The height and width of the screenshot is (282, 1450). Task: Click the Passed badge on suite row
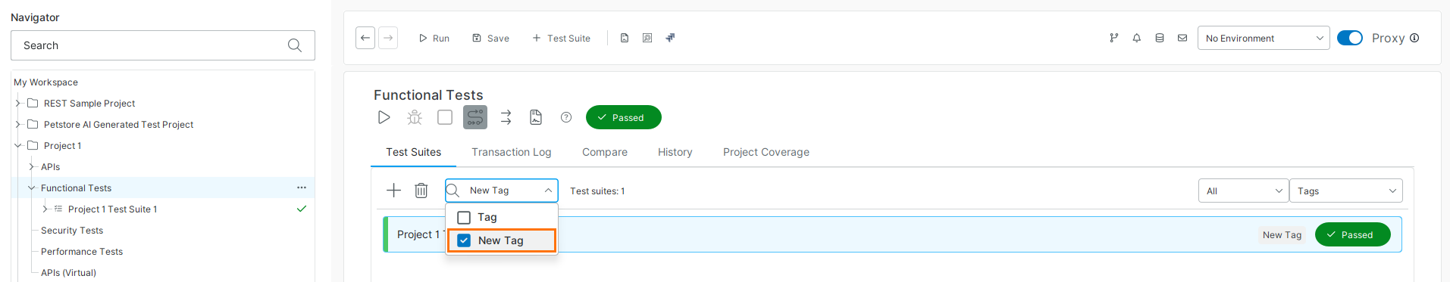(1353, 234)
